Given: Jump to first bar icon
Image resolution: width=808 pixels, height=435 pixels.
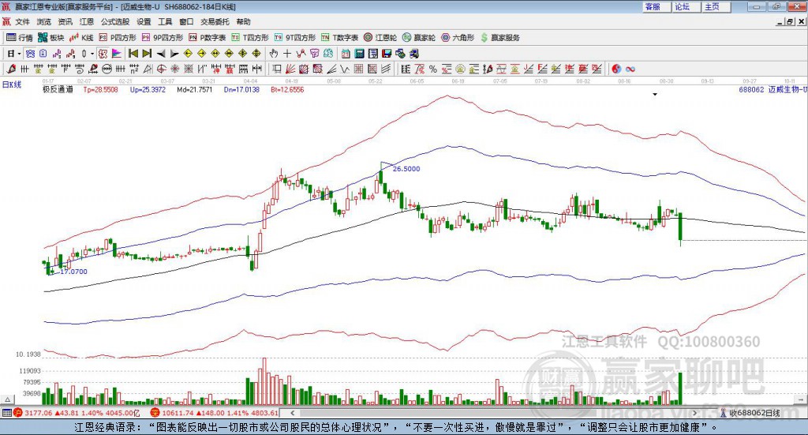Looking at the screenshot, I should tap(133, 54).
